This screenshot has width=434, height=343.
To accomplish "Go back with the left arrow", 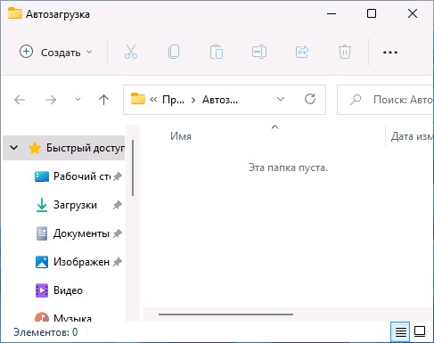I will [20, 100].
